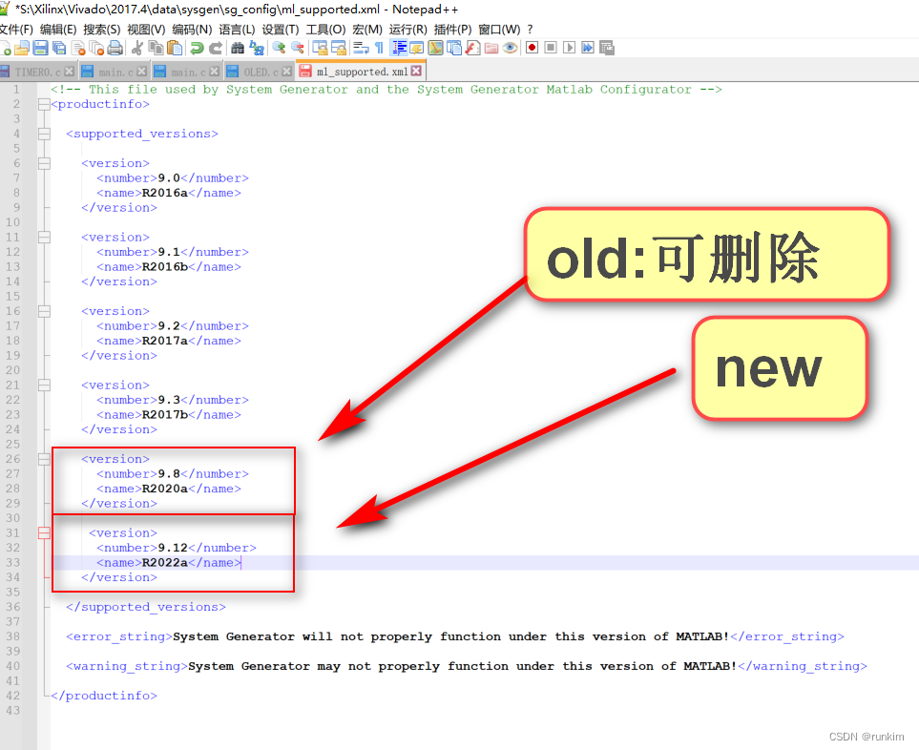This screenshot has height=750, width=919.
Task: Click the Undo arrow icon
Action: pyautogui.click(x=196, y=47)
